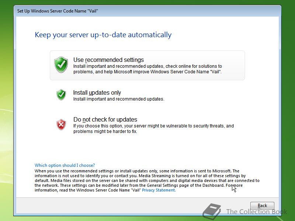295x221 pixels.
Task: Click the paragraph line starting 'When you use the recommended settings'
Action: (x=137, y=171)
